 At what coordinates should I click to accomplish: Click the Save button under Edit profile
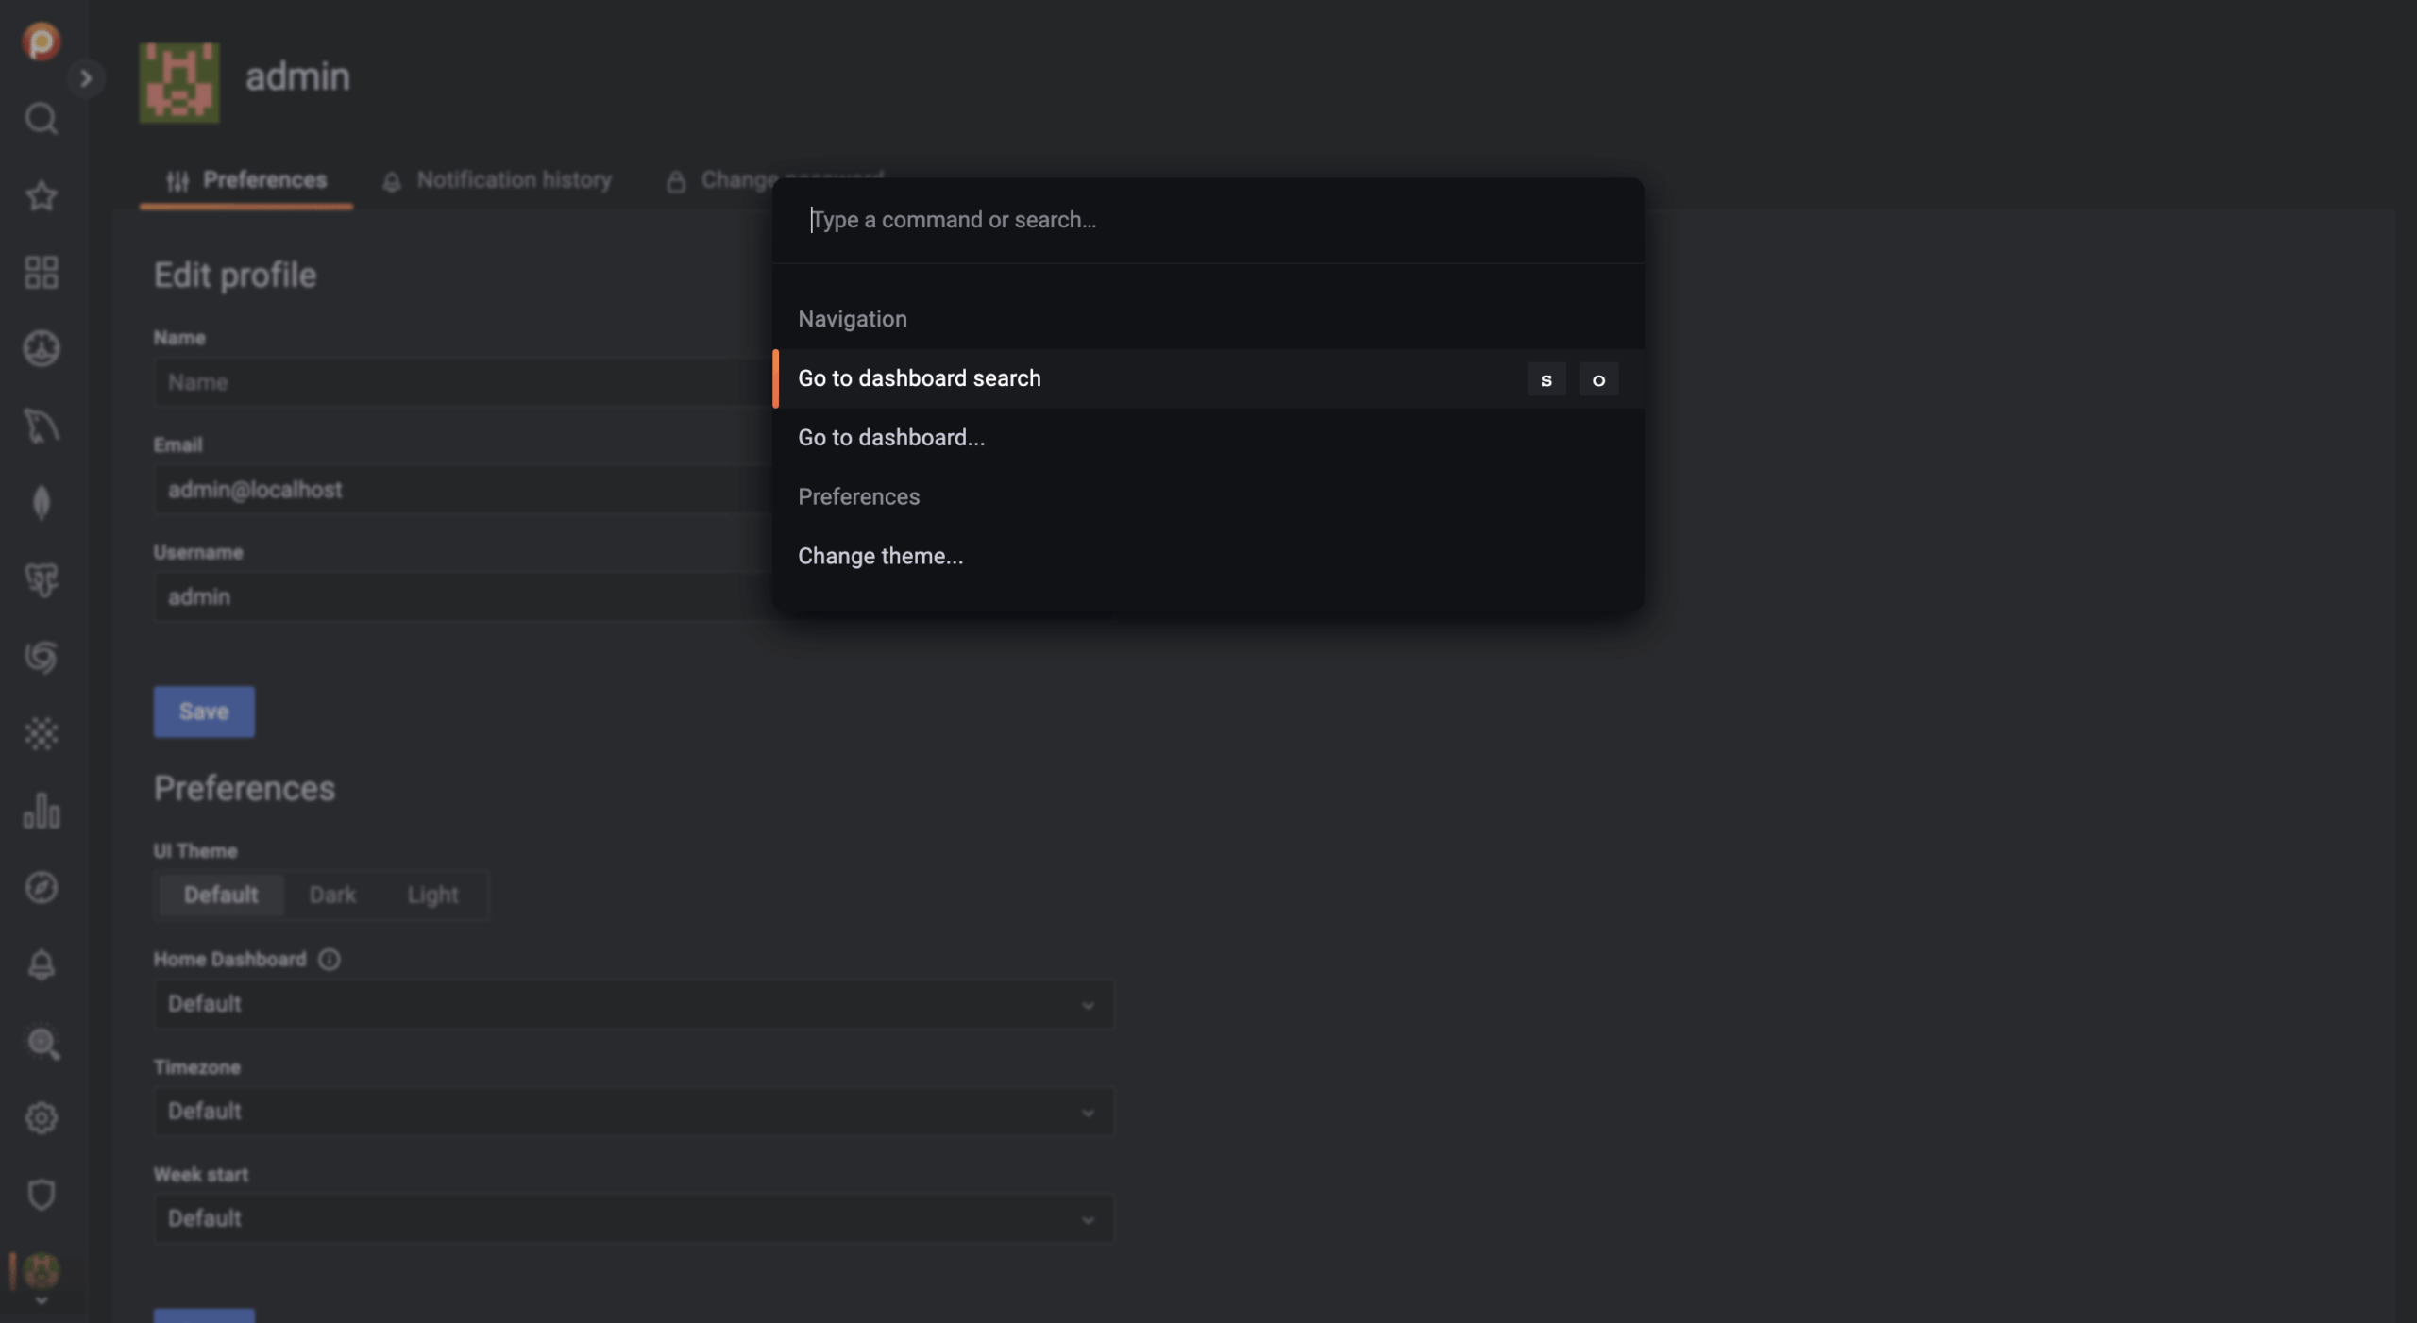pos(204,712)
